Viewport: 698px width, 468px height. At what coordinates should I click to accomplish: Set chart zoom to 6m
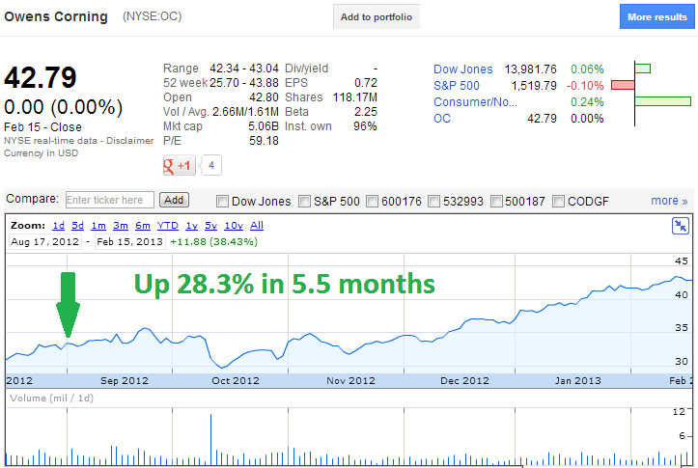tap(143, 226)
